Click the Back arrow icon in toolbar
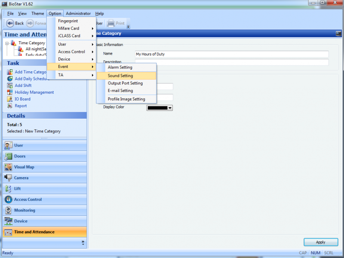 10,23
